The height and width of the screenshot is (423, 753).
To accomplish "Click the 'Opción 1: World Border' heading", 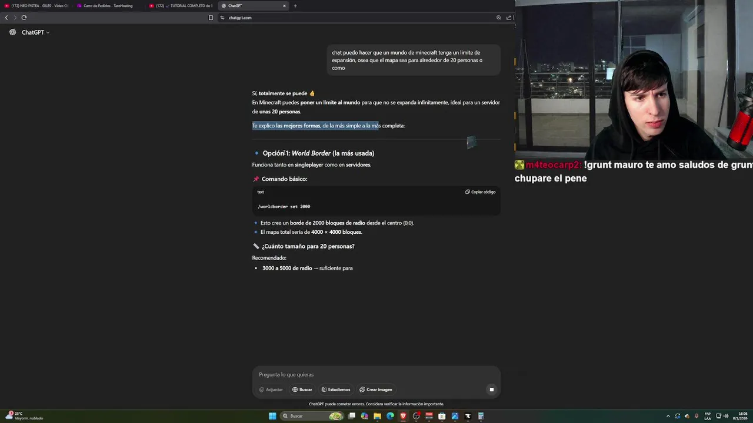I will (x=318, y=153).
